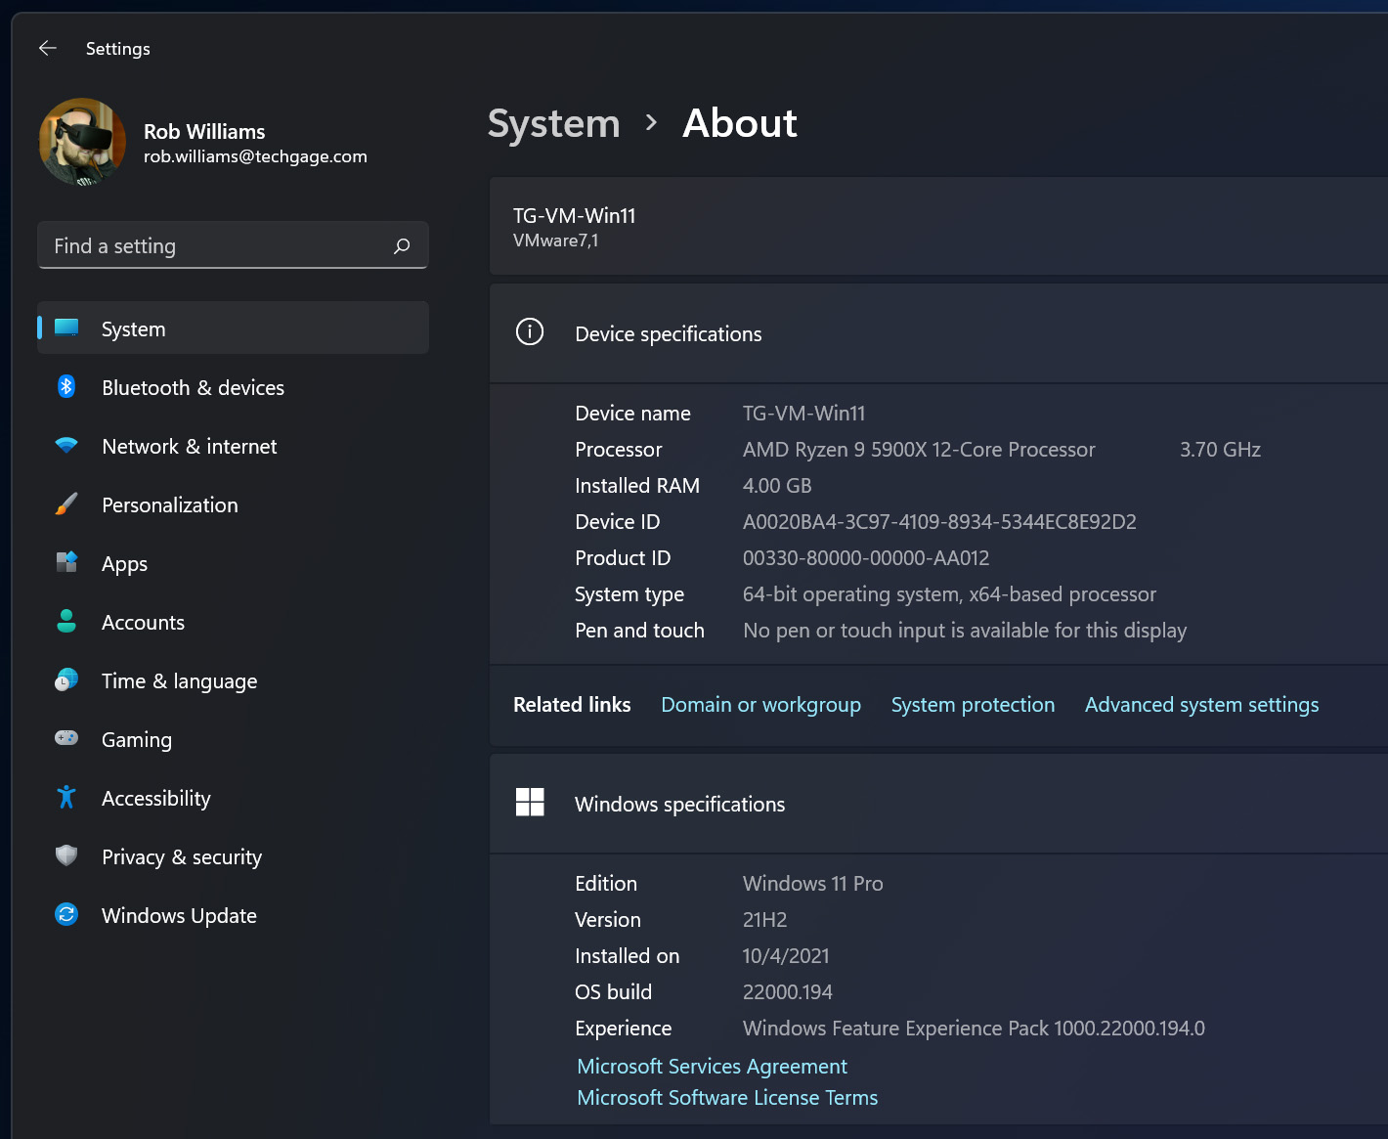Click the Settings window title

point(118,49)
